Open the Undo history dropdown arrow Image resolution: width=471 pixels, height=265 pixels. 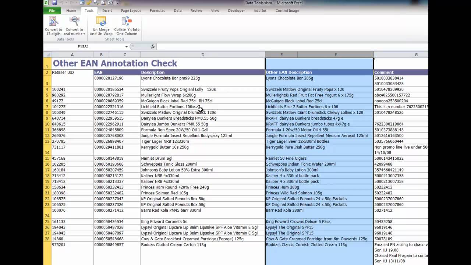pos(67,3)
